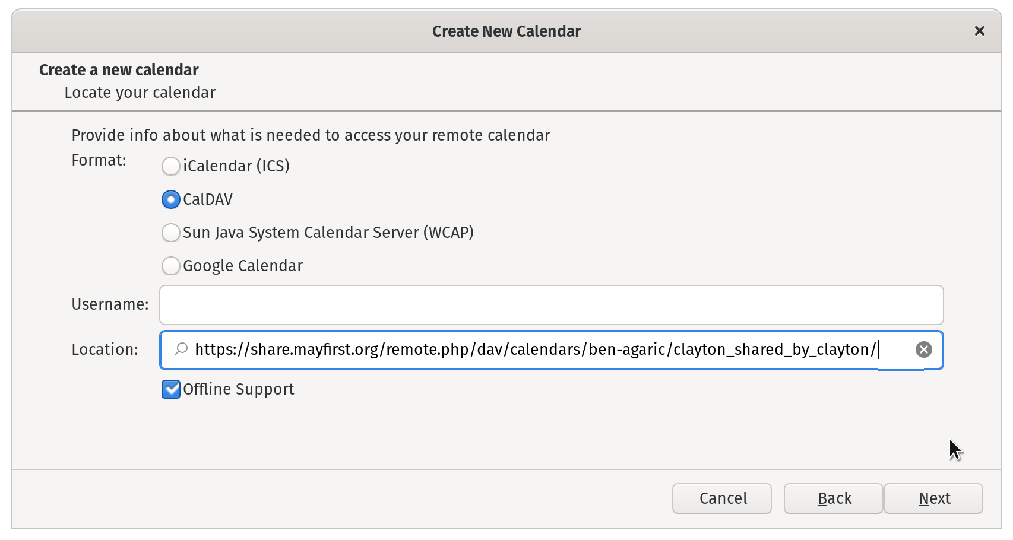Click the Location label
The image size is (1013, 540).
point(105,350)
